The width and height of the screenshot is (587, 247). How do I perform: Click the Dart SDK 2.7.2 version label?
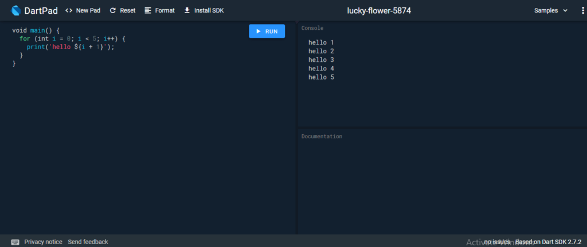click(549, 242)
